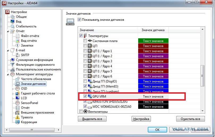Click black swatch for WDC WD6402AAEX

153,107
